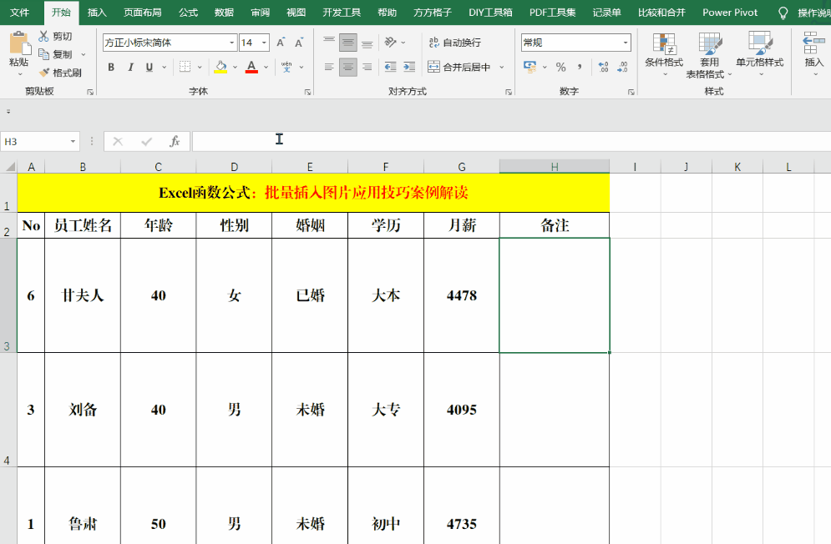Click the confirm checkmark in formula bar
The image size is (831, 544).
click(147, 142)
